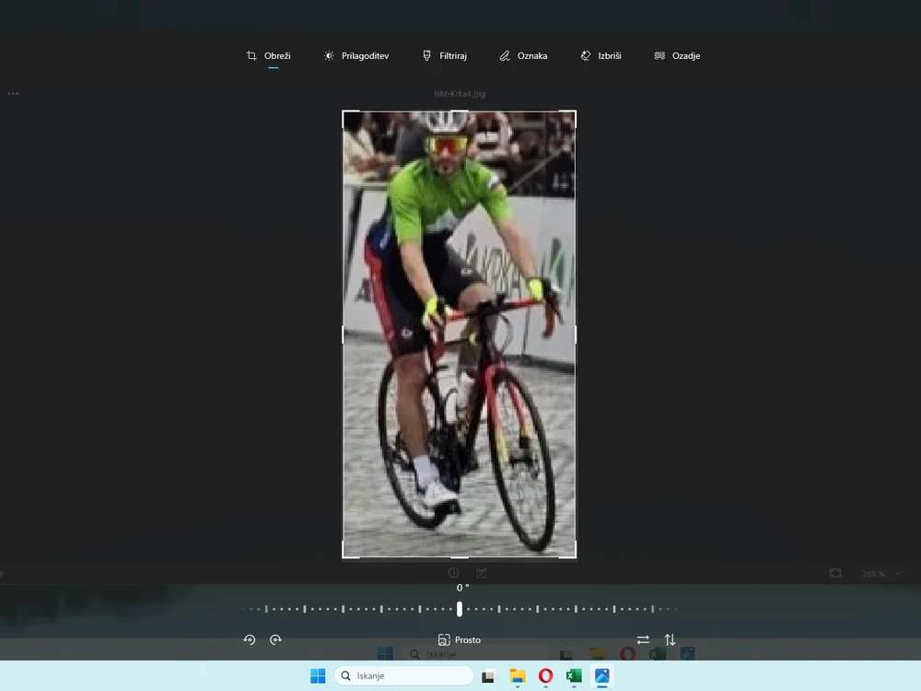Viewport: 921px width, 691px height.
Task: Open File Explorer from the taskbar
Action: coord(518,676)
